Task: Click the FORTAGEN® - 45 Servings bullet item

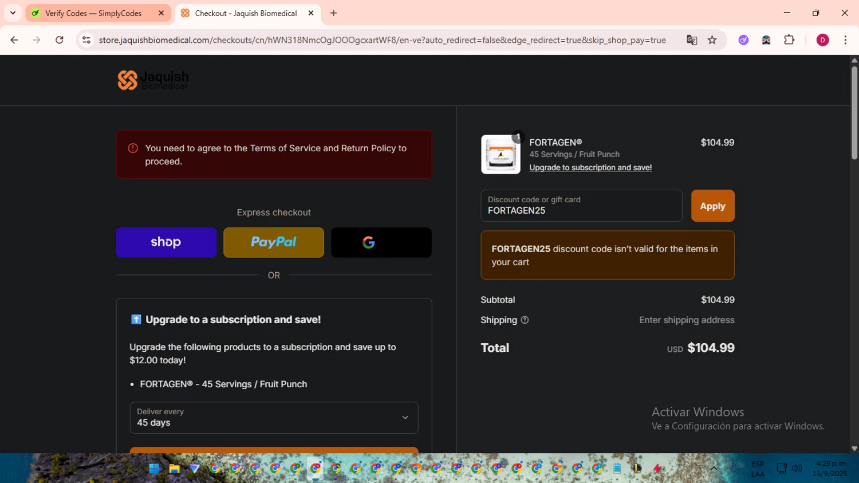Action: (223, 384)
